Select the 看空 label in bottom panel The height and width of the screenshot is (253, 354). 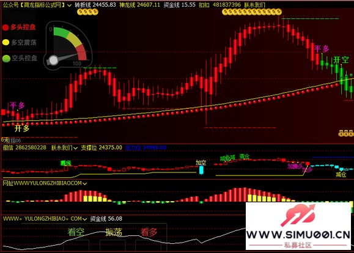(76, 232)
